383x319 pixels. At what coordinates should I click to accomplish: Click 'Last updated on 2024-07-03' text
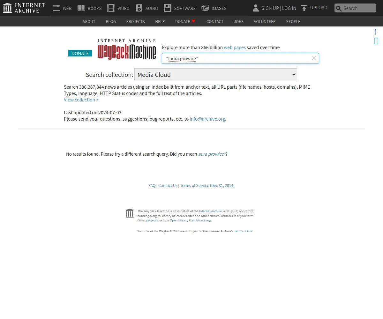(93, 112)
